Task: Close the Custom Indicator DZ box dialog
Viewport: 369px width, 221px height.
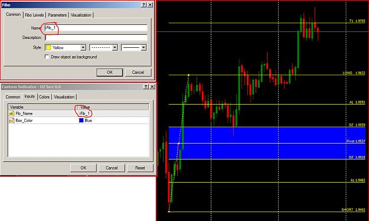Action: coord(152,87)
